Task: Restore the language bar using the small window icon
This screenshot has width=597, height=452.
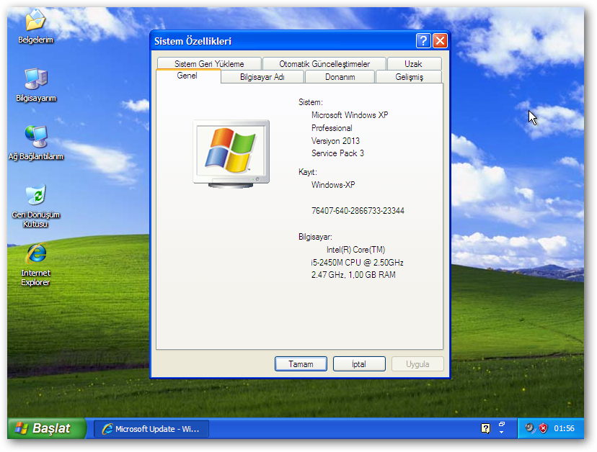Action: click(x=502, y=424)
